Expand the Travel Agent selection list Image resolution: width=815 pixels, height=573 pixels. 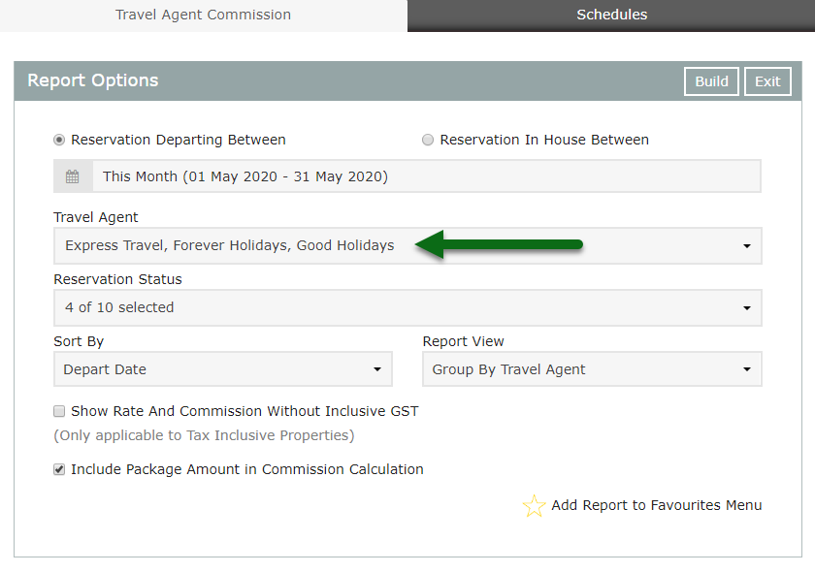click(408, 245)
